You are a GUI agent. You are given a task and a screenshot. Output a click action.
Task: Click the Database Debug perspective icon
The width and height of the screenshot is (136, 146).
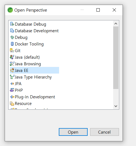(x=12, y=24)
